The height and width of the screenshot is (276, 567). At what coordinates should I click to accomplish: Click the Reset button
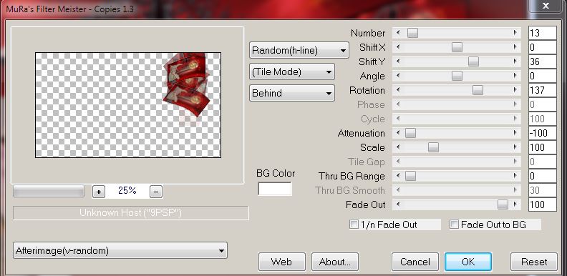coord(534,262)
